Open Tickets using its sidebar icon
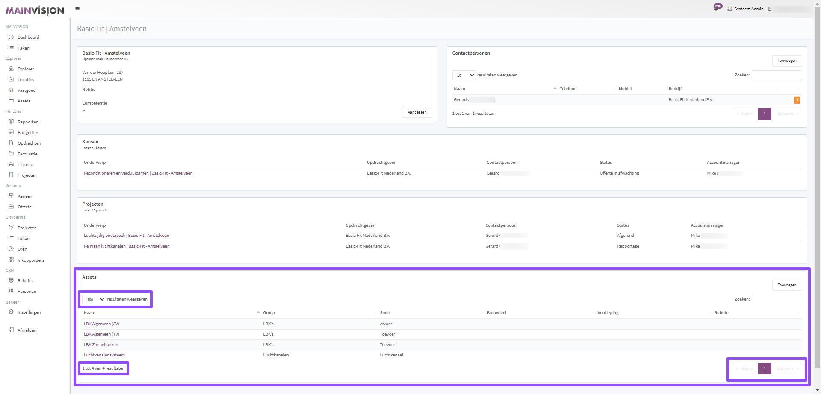 (11, 164)
